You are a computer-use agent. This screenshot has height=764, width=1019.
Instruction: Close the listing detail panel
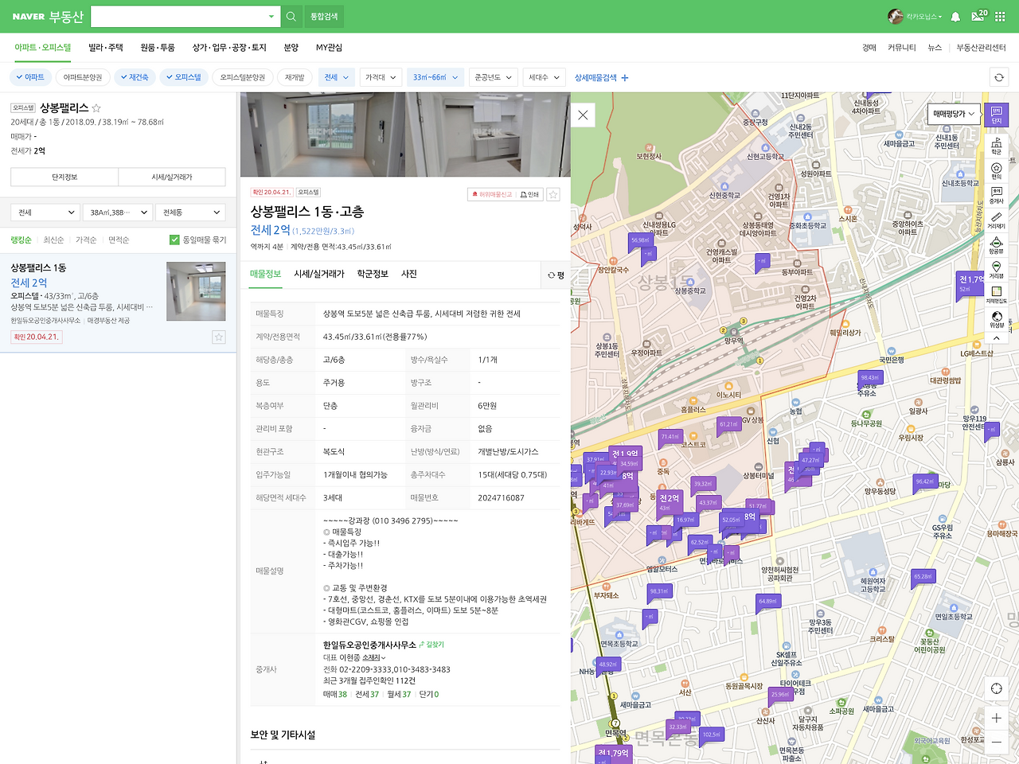tap(583, 115)
